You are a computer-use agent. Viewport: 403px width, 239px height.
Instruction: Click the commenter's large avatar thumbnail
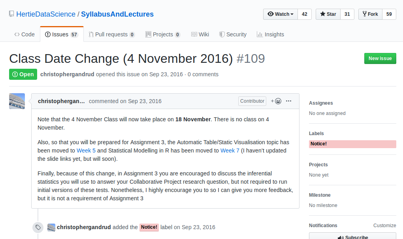[x=17, y=101]
